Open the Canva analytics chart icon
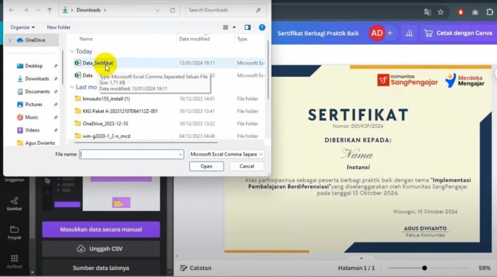Viewport: 497px width, 277px height. (409, 33)
